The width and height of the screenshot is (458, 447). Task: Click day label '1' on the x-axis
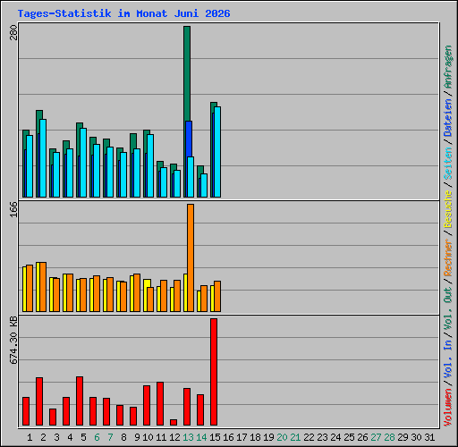30,437
